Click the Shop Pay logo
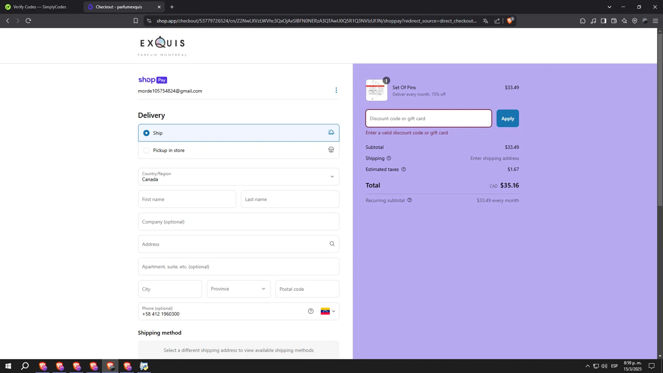This screenshot has width=663, height=373. tap(152, 80)
